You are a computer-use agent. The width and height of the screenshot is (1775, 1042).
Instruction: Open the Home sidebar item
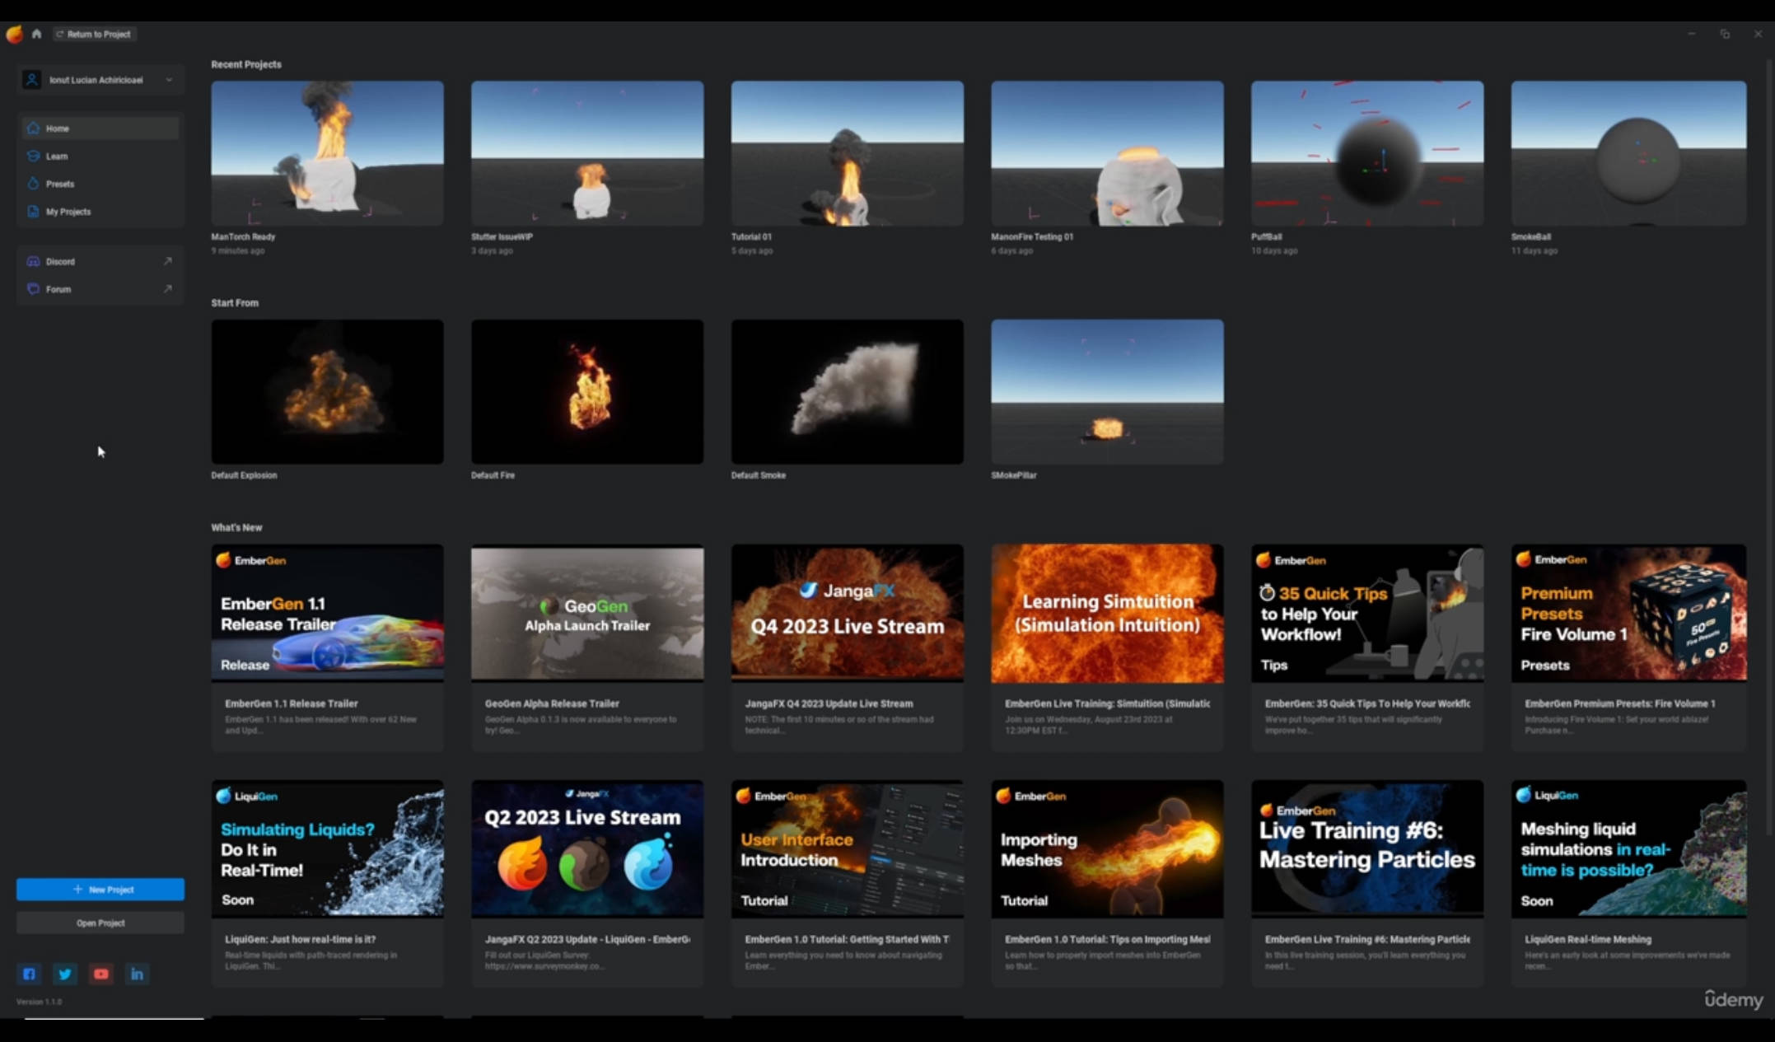coord(100,128)
